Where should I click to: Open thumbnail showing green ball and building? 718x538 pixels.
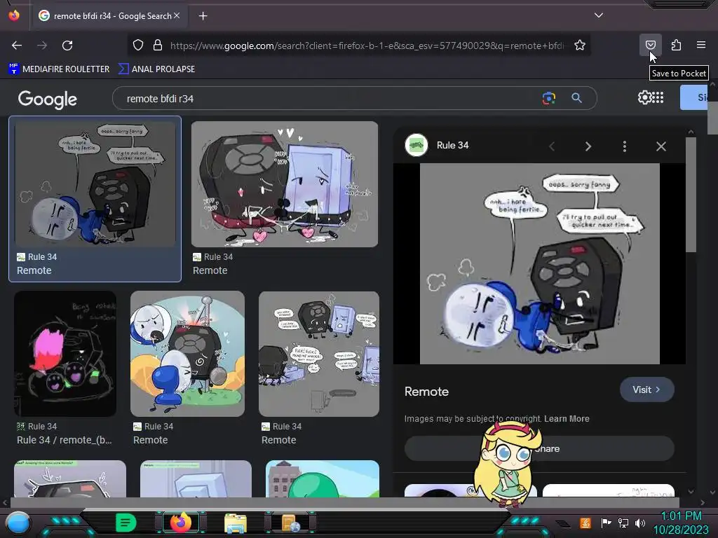point(323,478)
